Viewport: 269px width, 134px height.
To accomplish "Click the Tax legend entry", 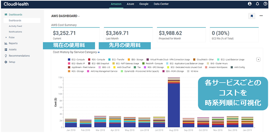I will point(137,67).
